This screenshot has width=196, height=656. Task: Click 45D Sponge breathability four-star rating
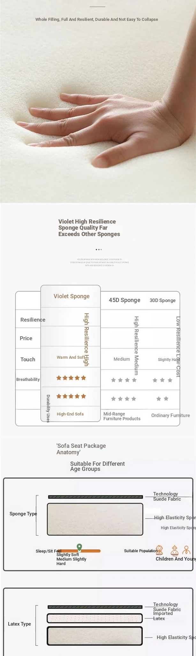[x=124, y=380]
